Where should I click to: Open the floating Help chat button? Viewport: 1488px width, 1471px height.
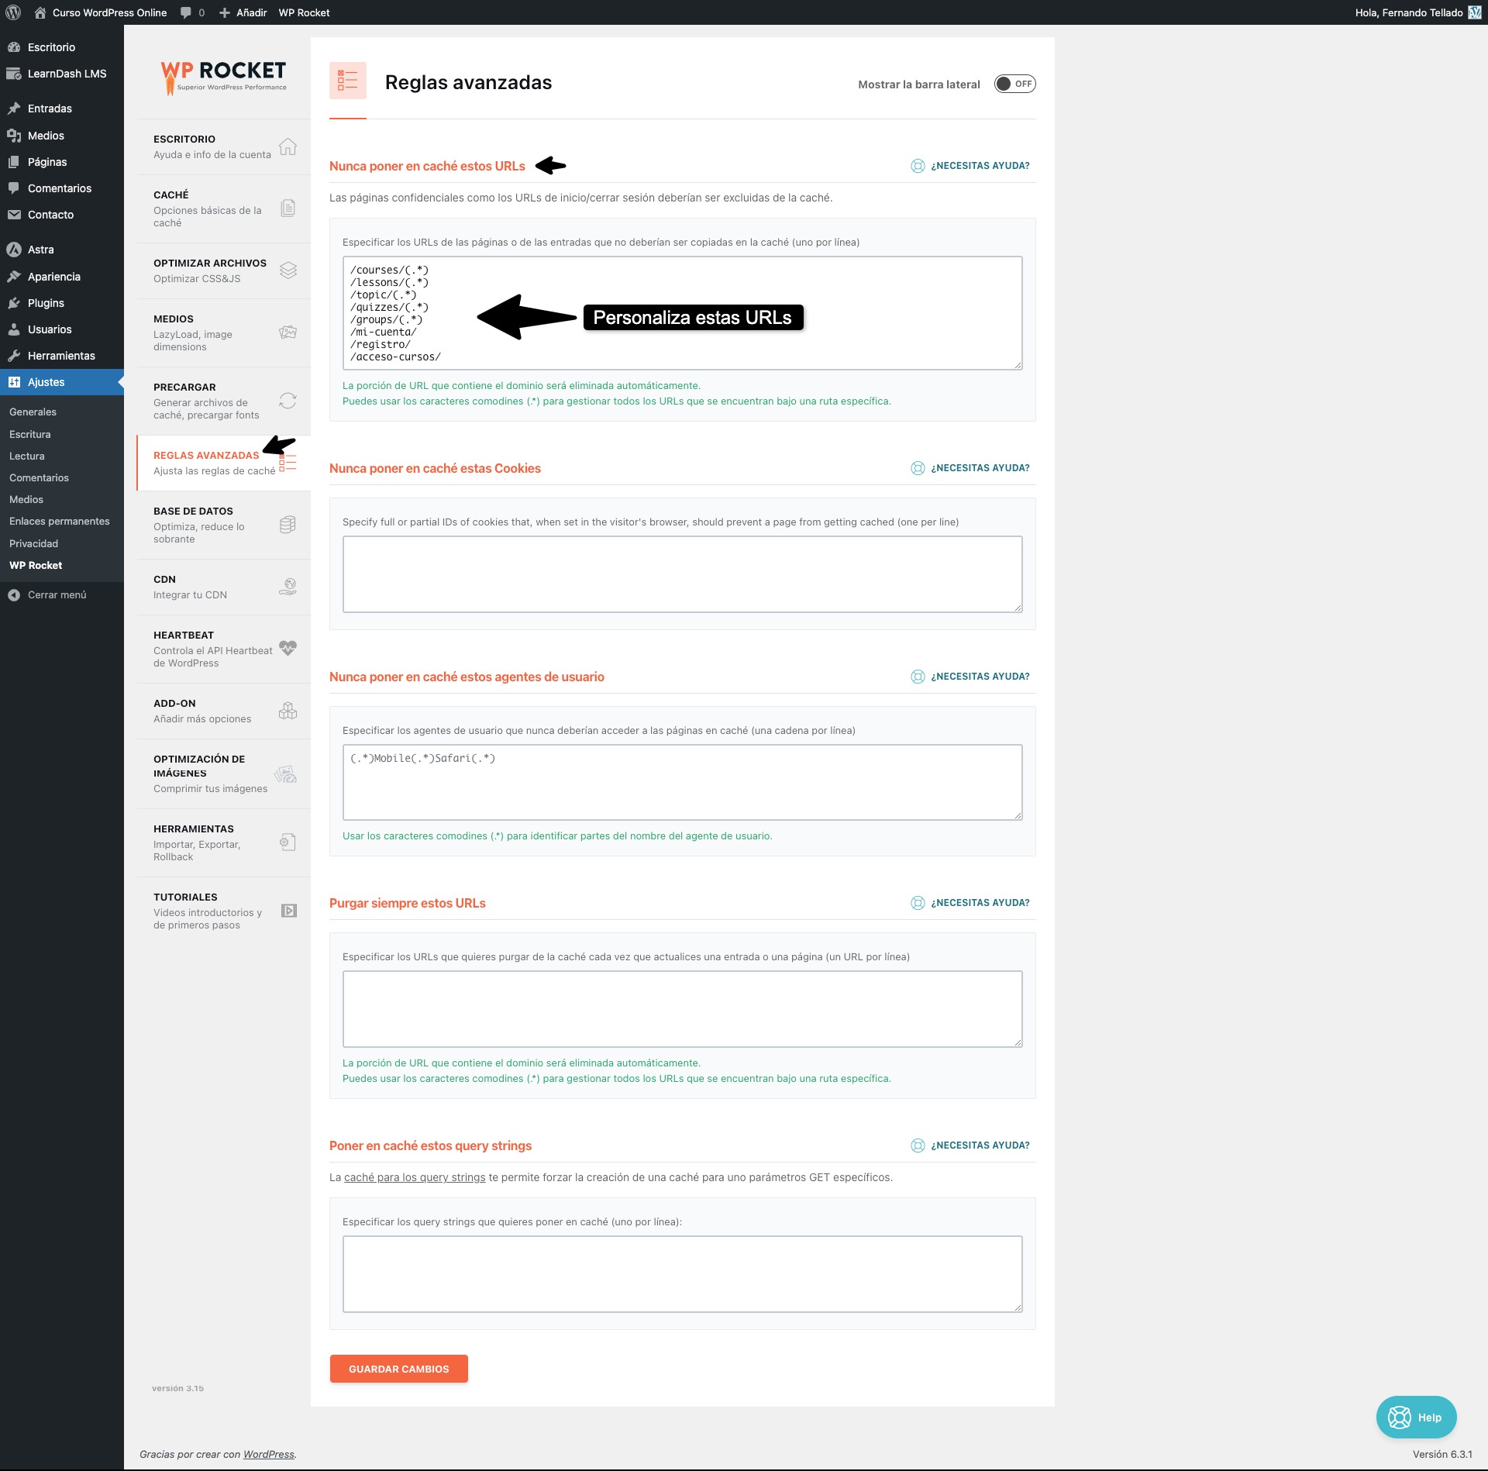click(1416, 1418)
